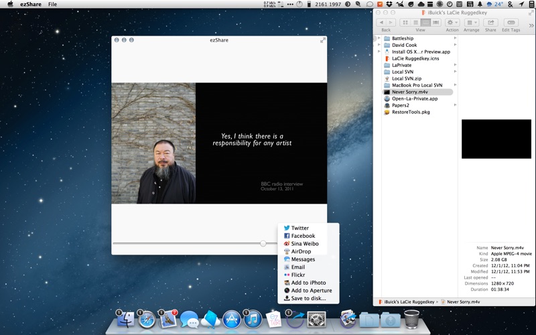Show more Finder toolbar items chevron
Screen dimensions: 536x335
[x=531, y=25]
